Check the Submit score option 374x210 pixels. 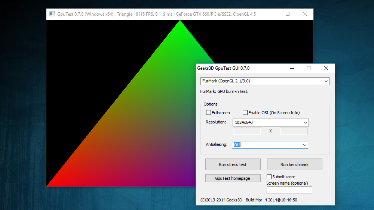tap(269, 177)
